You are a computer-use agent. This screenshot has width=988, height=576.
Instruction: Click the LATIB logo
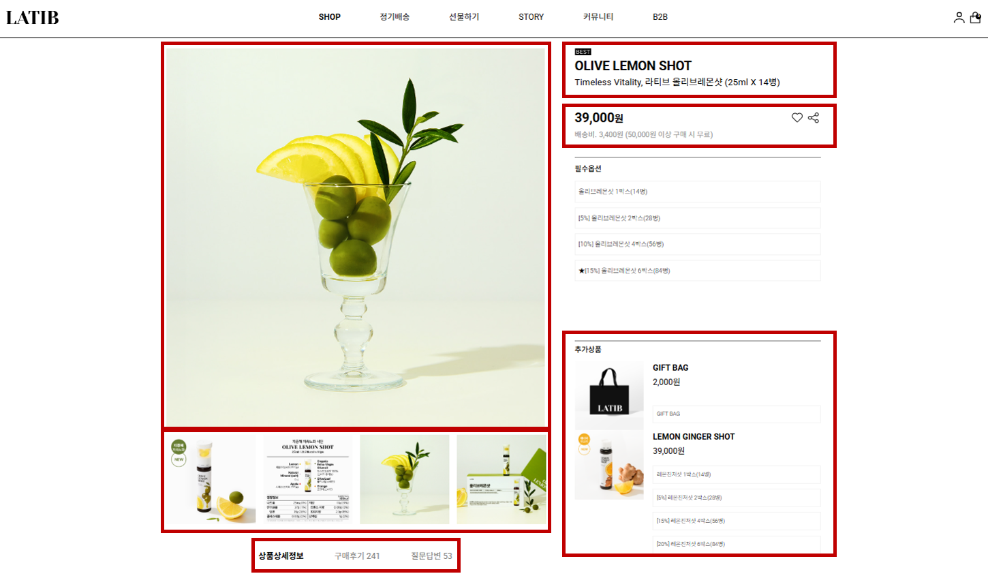pos(33,18)
